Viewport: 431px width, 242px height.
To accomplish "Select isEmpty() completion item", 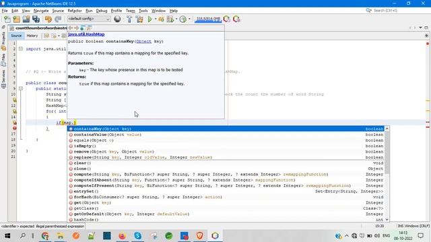I will 226,146.
